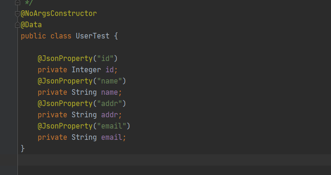
Task: Click 'private' keyword on the id line
Action: pos(52,70)
